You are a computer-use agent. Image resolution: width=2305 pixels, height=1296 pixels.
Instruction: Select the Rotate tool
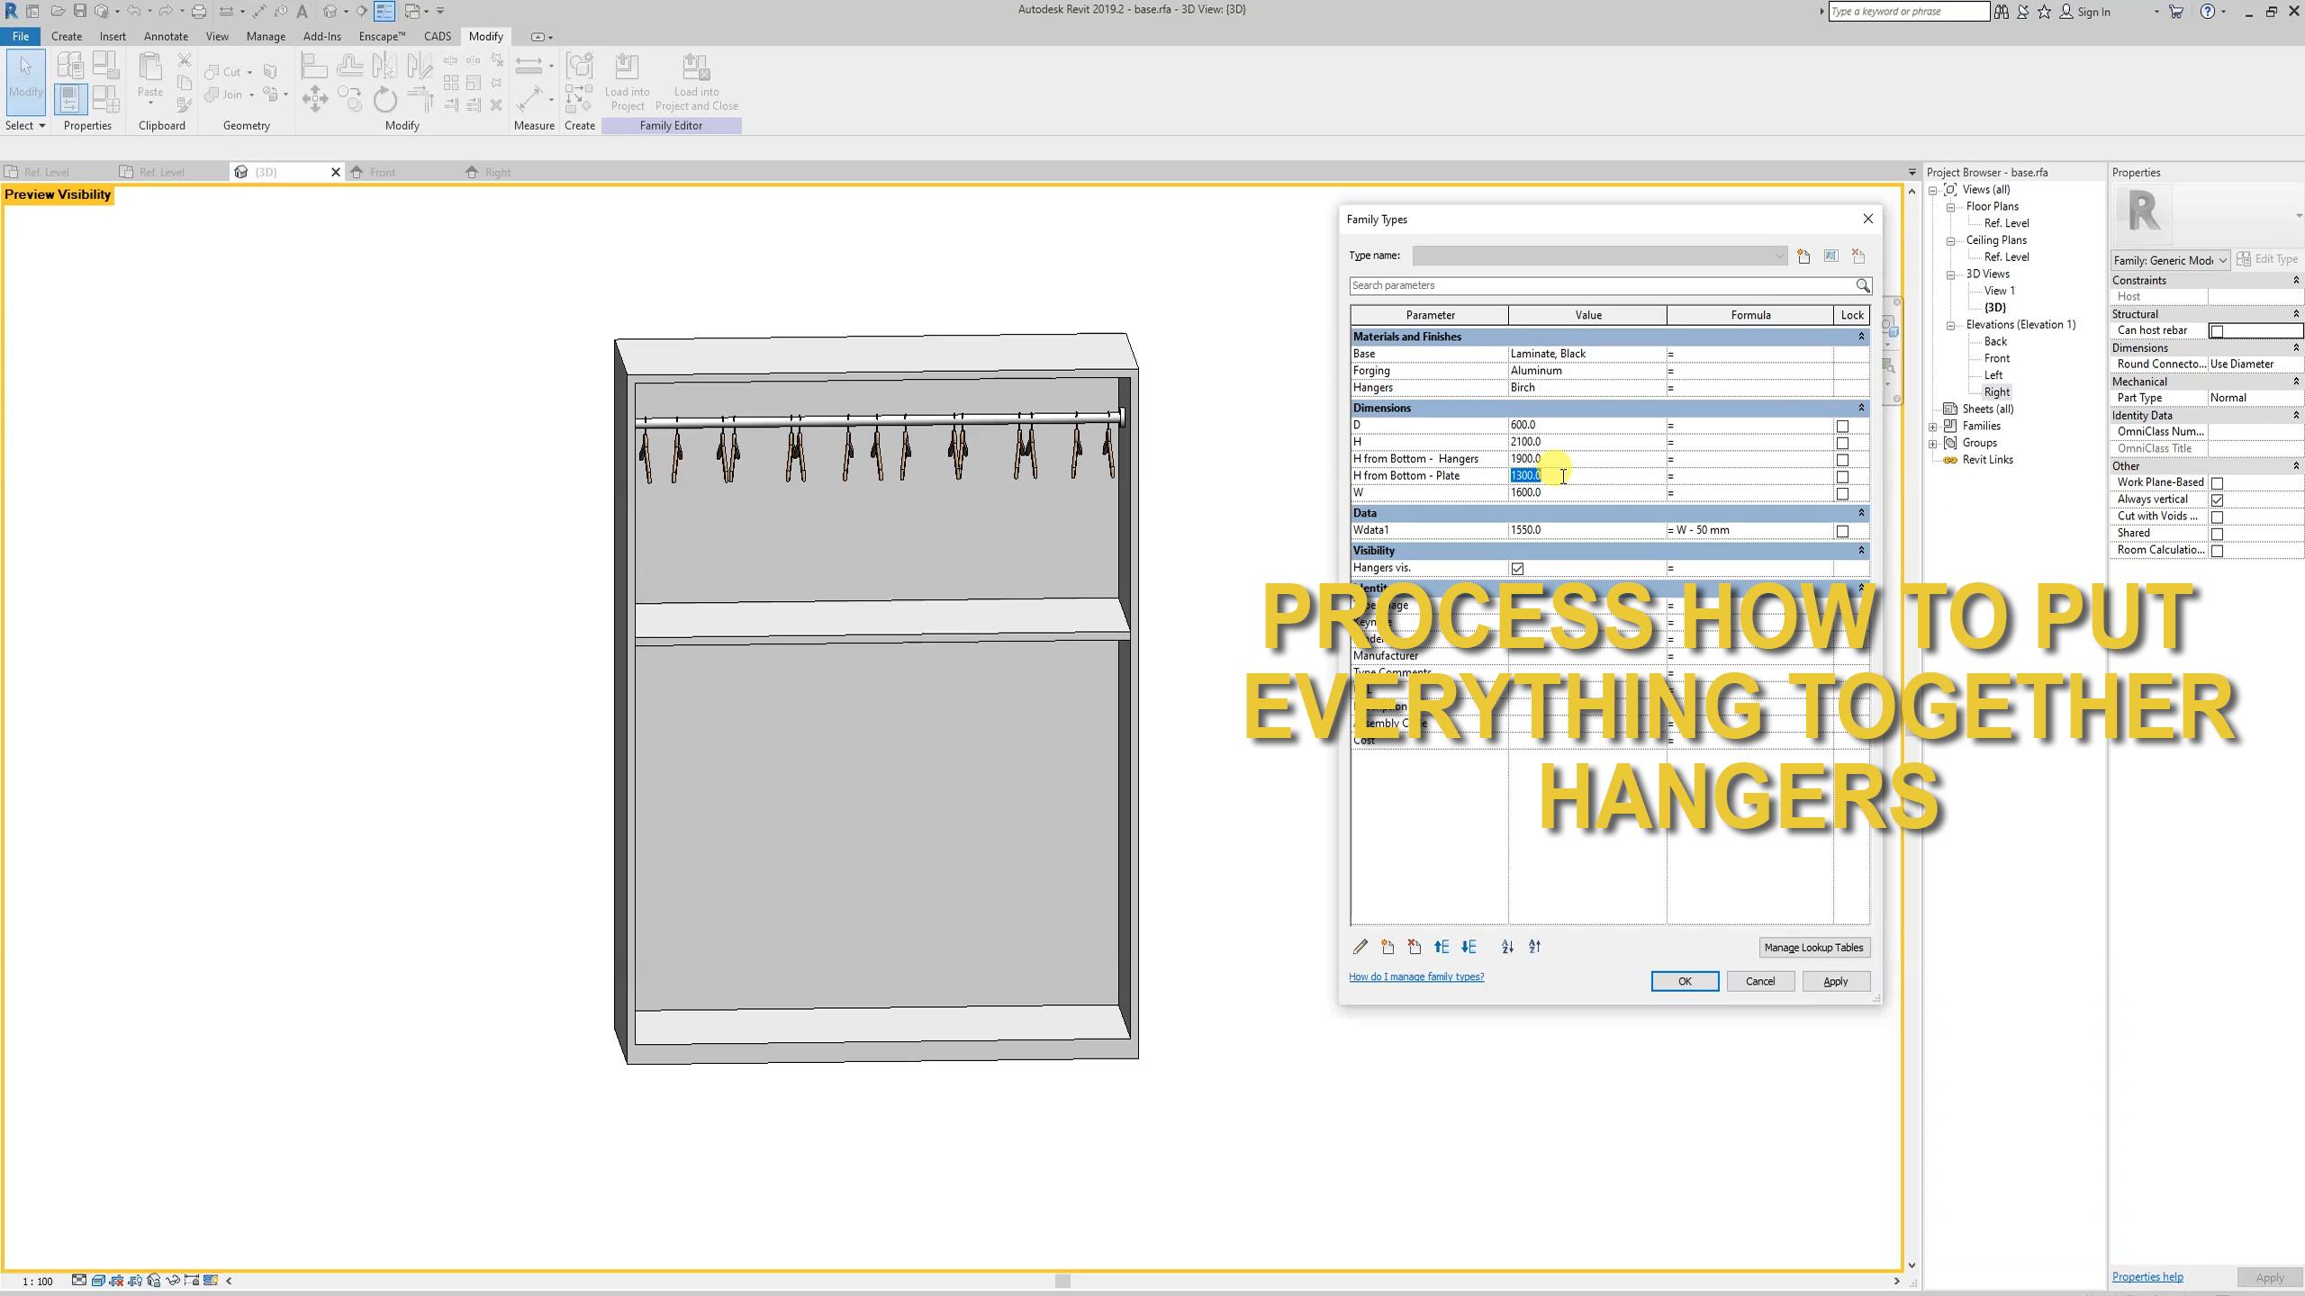[384, 101]
